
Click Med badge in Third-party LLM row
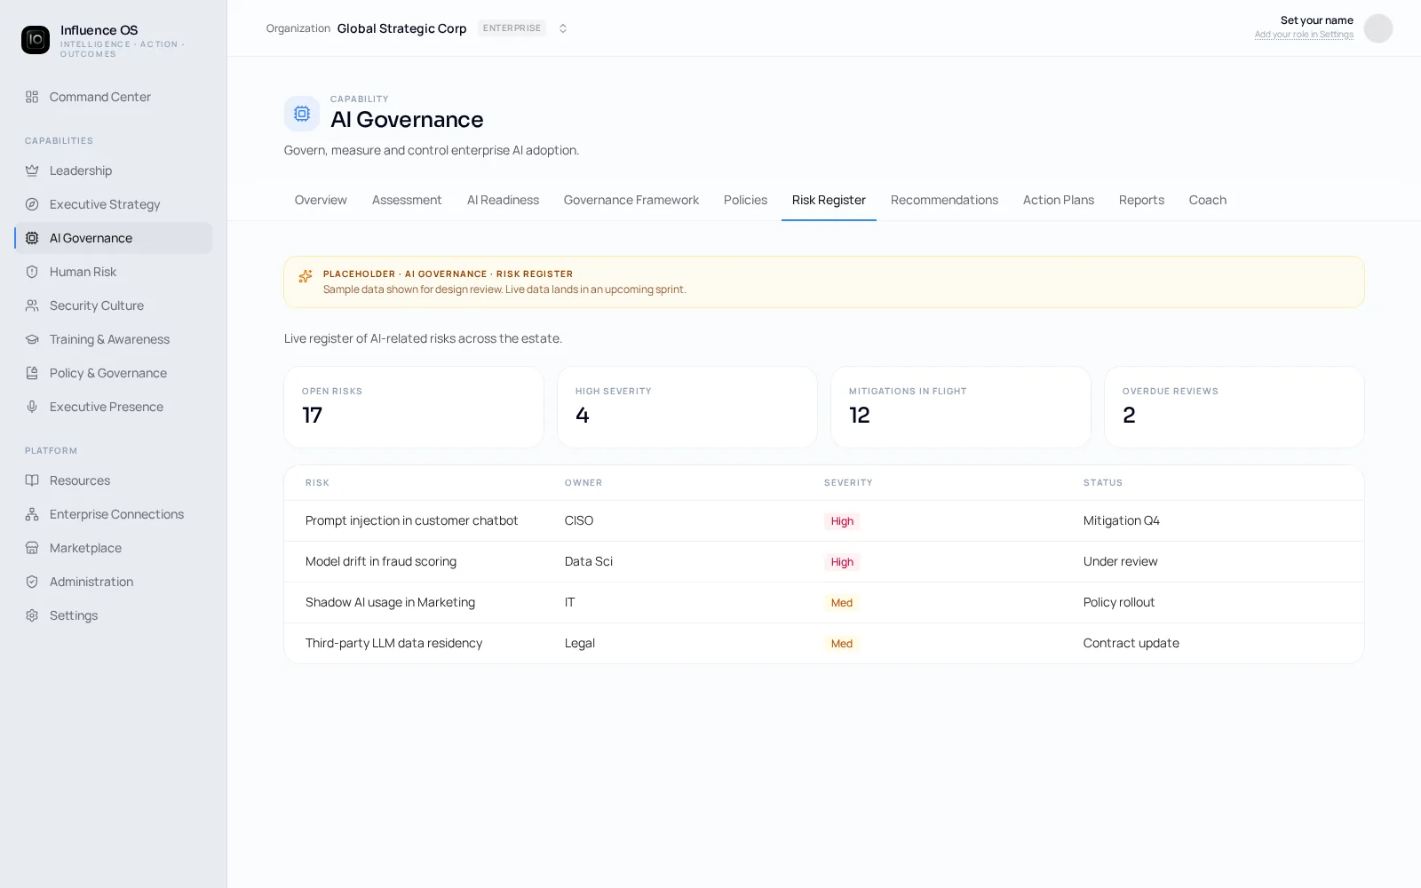click(x=842, y=644)
